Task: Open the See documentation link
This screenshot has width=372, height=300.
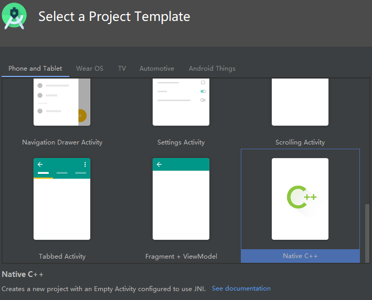Action: click(241, 288)
